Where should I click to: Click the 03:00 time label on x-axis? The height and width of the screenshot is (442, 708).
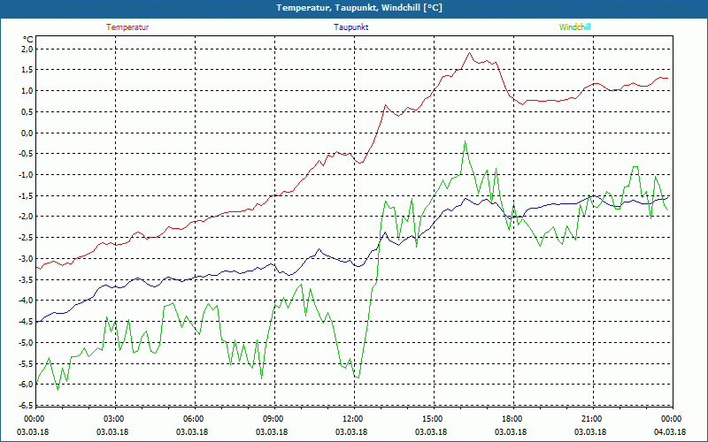113,419
